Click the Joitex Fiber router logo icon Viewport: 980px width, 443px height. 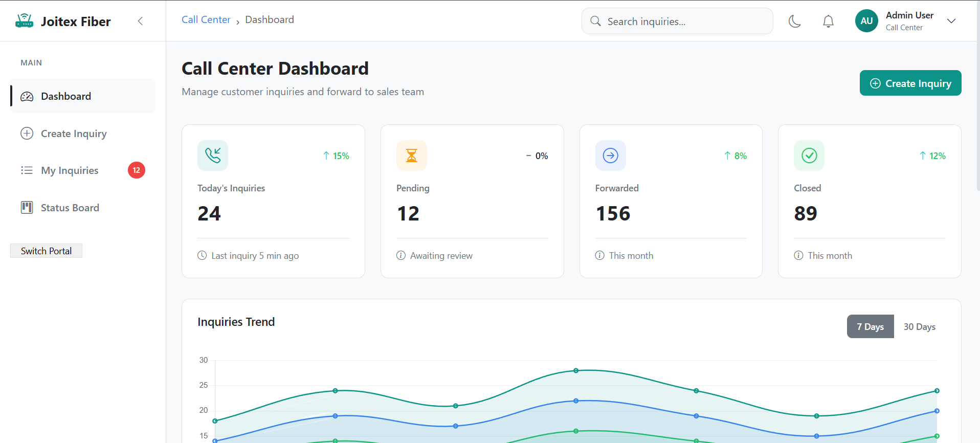(24, 21)
